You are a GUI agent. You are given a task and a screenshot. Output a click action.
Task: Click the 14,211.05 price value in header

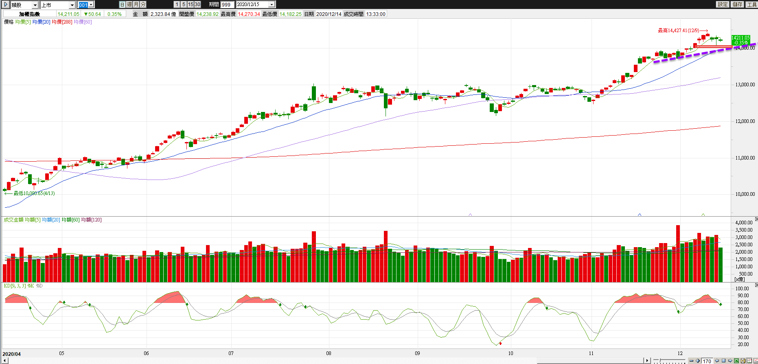[x=68, y=14]
